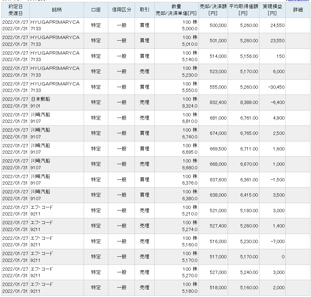311x297 pixels.
Task: Click the loss value -6,400
Action: [277, 102]
